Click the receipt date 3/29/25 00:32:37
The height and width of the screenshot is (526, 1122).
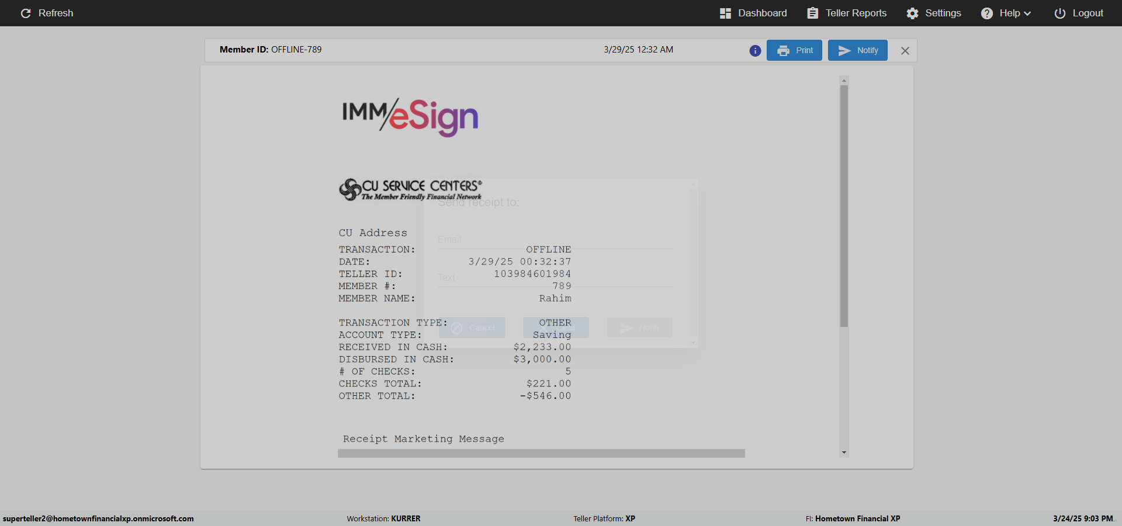tap(520, 262)
